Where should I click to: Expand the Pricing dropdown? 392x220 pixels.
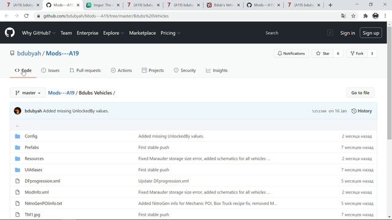170,33
